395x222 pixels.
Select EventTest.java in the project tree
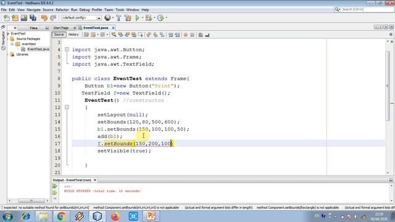[38, 49]
